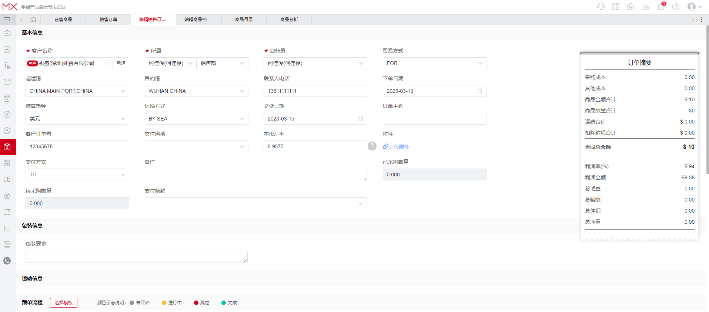Open the notification bell
This screenshot has height=312, width=709.
661,7
